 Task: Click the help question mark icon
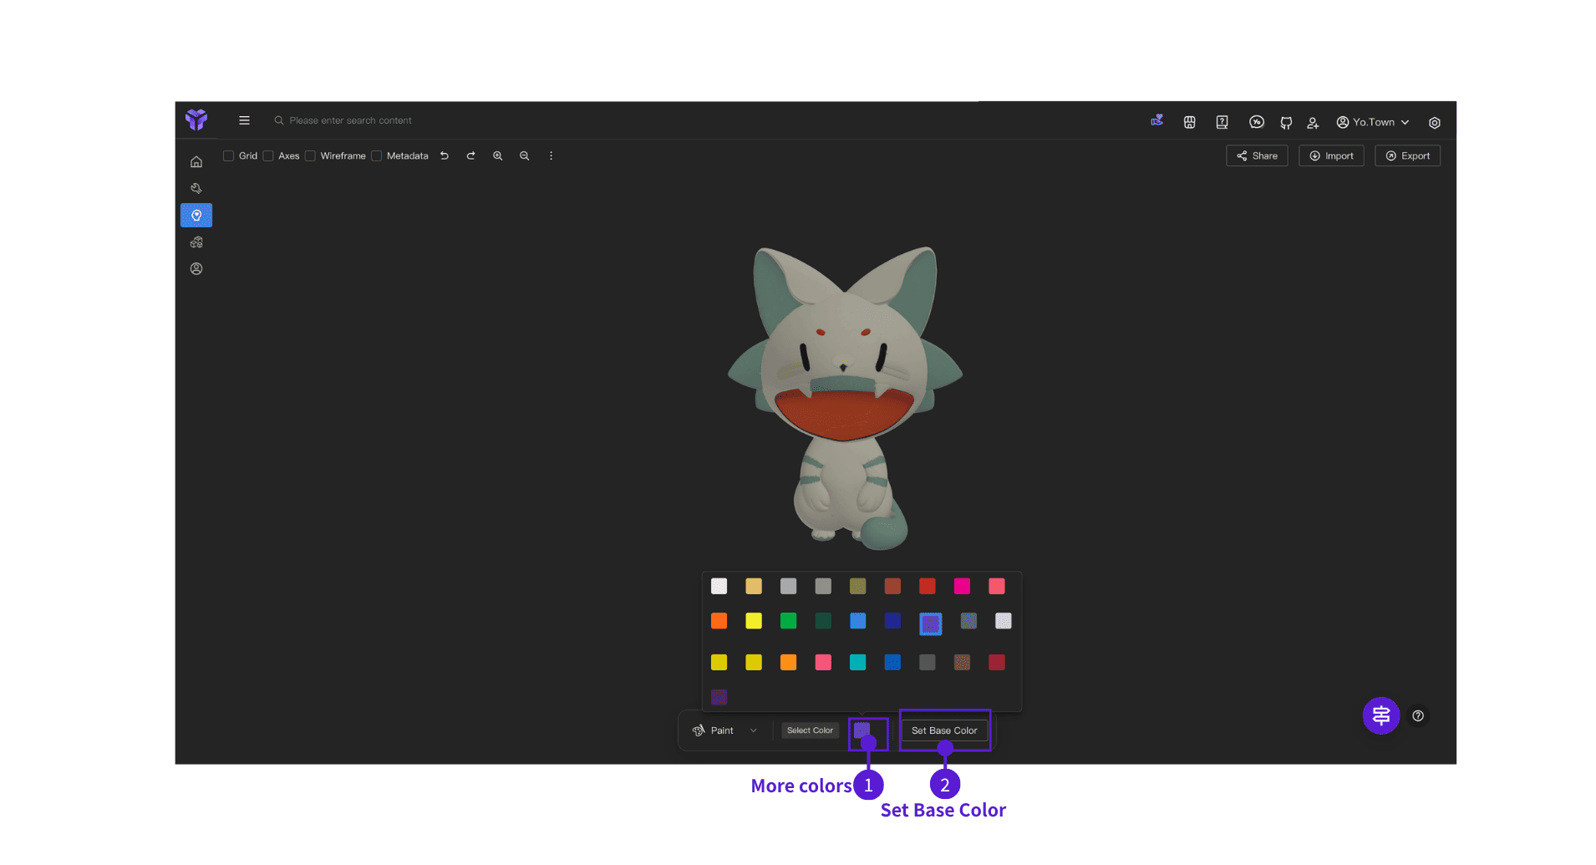coord(1418,715)
